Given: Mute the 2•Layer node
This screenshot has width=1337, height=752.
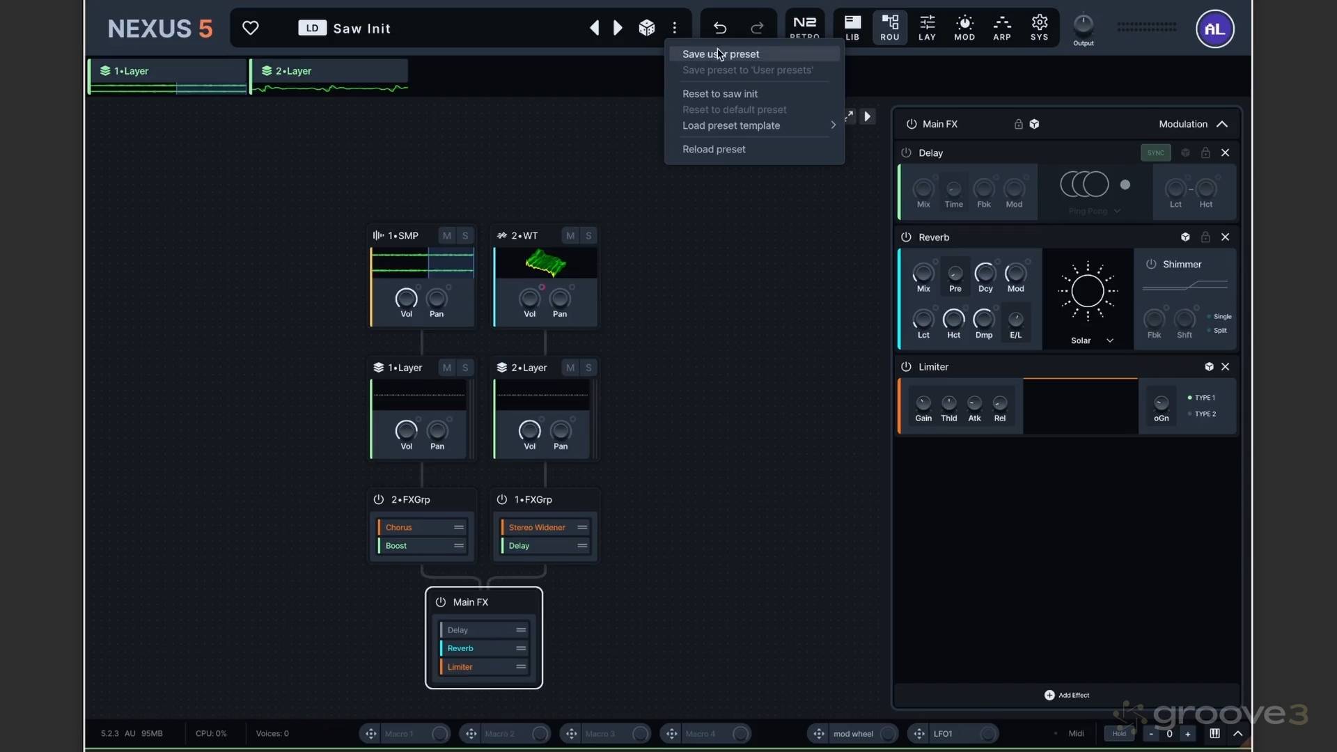Looking at the screenshot, I should [x=570, y=368].
